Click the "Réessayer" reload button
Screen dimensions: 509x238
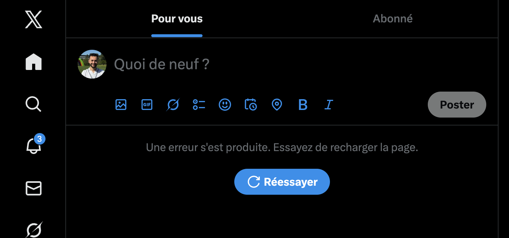[x=282, y=182]
